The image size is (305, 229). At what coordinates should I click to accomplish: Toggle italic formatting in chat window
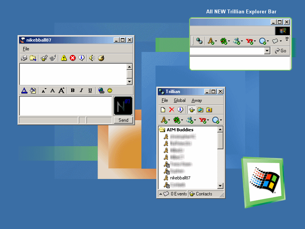point(81,90)
